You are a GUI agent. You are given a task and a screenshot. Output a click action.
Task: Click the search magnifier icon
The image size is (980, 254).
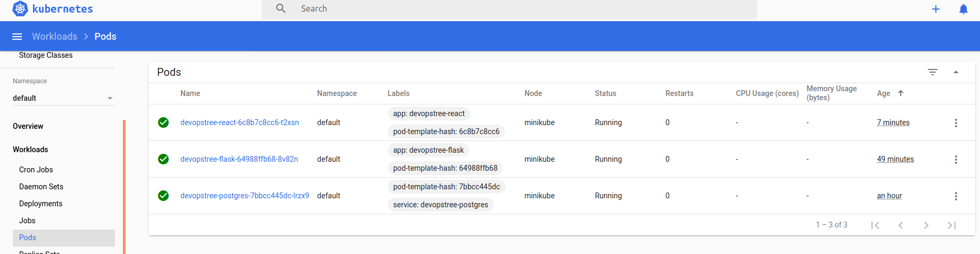coord(281,8)
